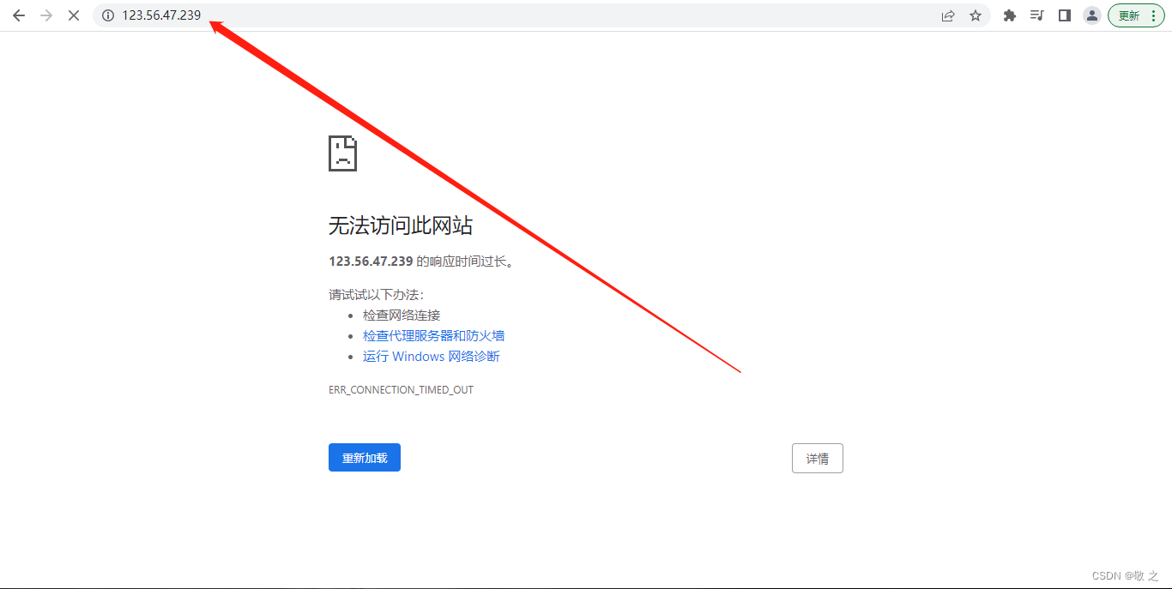
Task: Open the Extensions puzzle icon
Action: 1009,15
